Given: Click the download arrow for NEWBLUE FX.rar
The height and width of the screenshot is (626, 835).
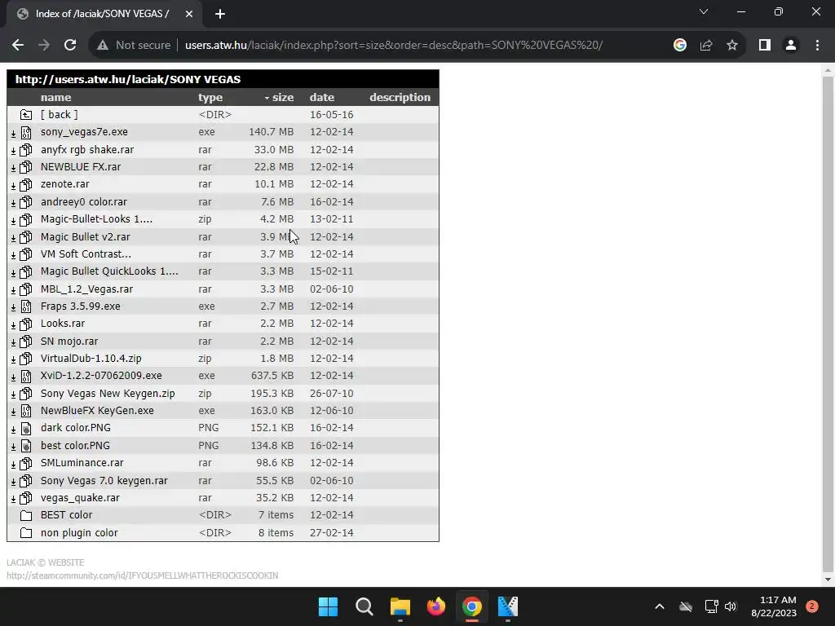Looking at the screenshot, I should (13, 168).
